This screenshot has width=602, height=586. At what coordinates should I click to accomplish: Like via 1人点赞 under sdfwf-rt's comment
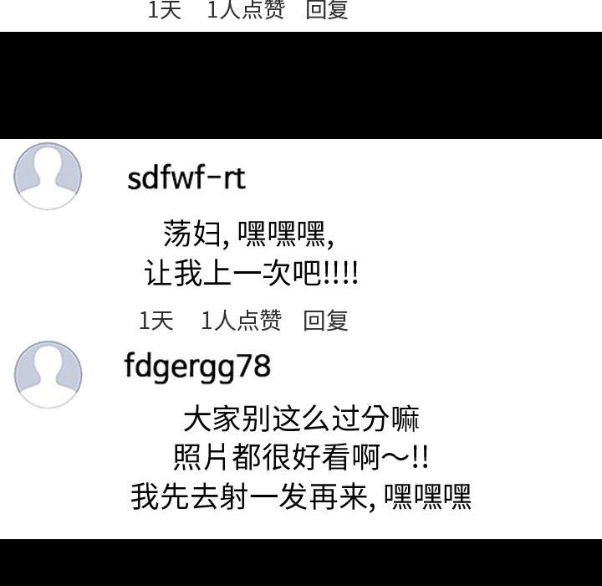[241, 321]
